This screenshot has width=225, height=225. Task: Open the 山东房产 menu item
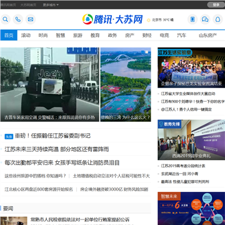point(207,35)
